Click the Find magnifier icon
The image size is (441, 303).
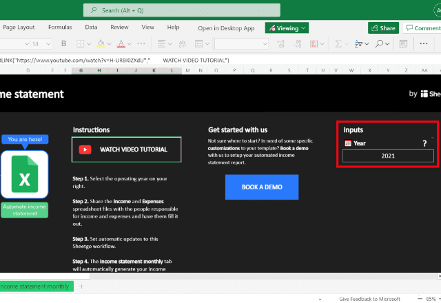click(x=380, y=43)
